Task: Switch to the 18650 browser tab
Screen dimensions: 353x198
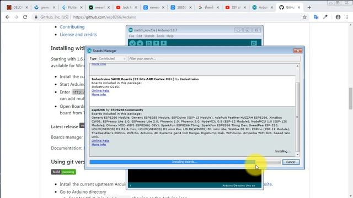Action: 181,7
